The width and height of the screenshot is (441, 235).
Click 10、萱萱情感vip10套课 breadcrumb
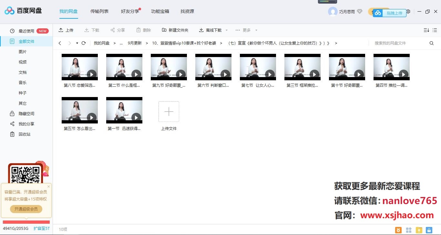(184, 43)
